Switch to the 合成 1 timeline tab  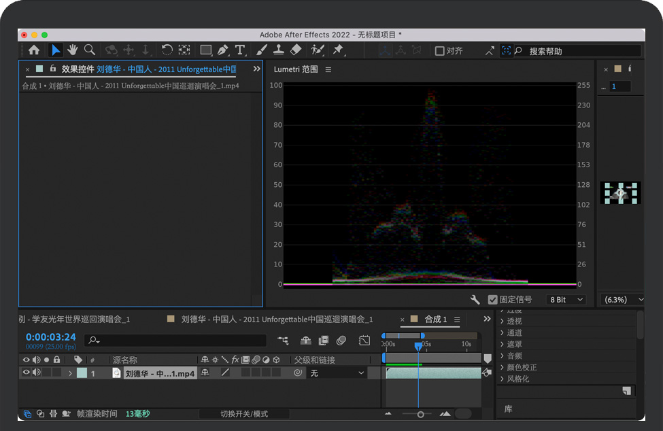[x=436, y=320]
